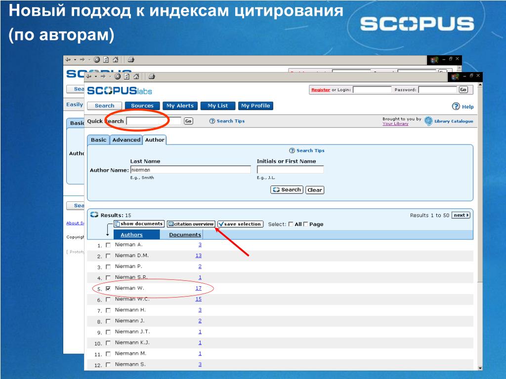Open the Sources navigation tab
Image resolution: width=506 pixels, height=379 pixels.
142,106
